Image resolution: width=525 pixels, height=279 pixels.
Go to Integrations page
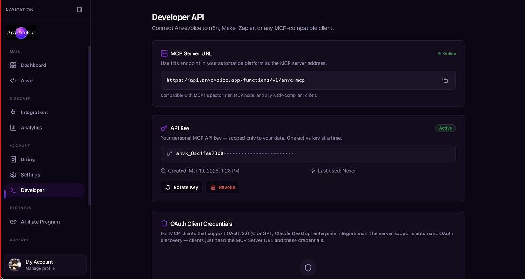(44, 113)
